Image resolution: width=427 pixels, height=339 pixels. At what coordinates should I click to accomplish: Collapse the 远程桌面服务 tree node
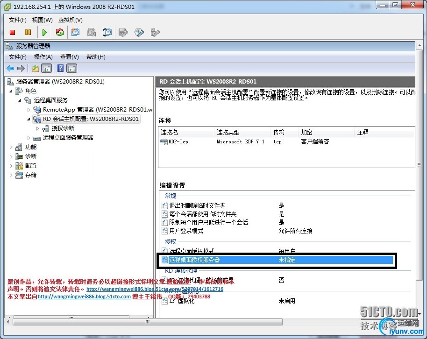coord(20,100)
